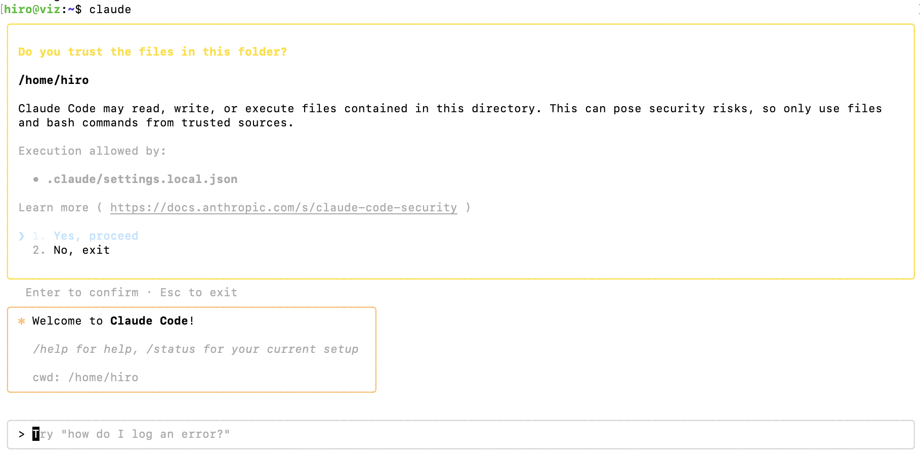Click the .claude/settings.local.json entry
Viewport: 920px width, 455px height.
(x=142, y=179)
